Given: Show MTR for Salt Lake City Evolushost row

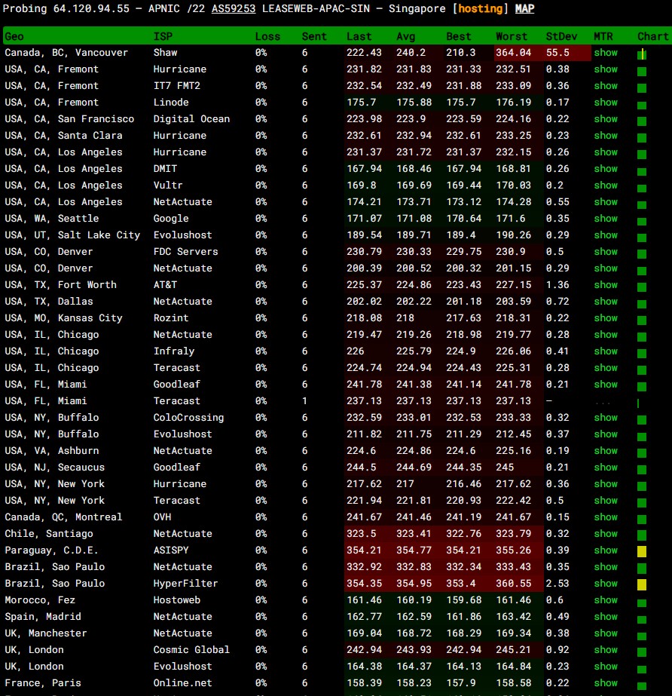Looking at the screenshot, I should (x=606, y=235).
